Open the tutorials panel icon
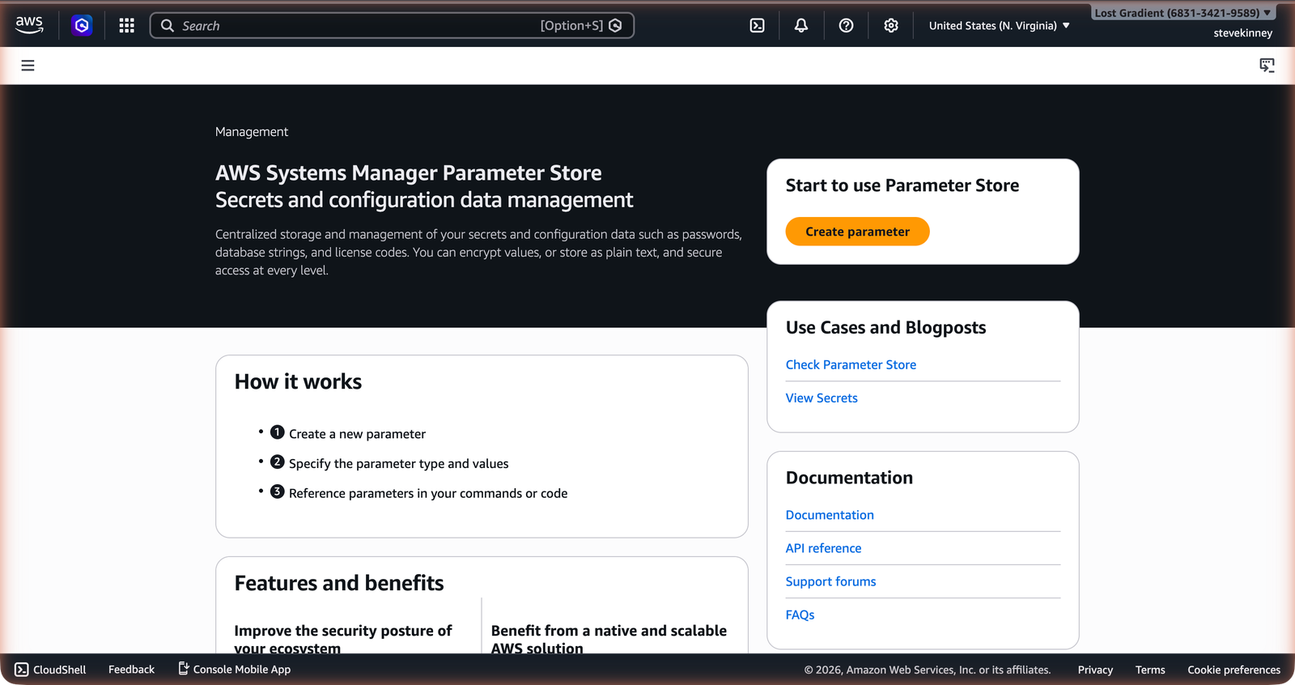The image size is (1295, 685). point(1267,66)
